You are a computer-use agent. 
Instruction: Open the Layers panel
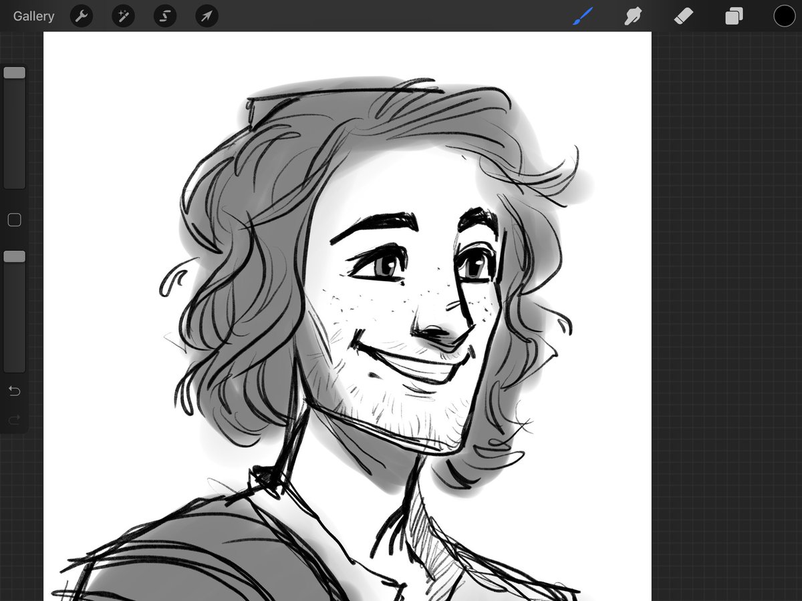pos(734,16)
